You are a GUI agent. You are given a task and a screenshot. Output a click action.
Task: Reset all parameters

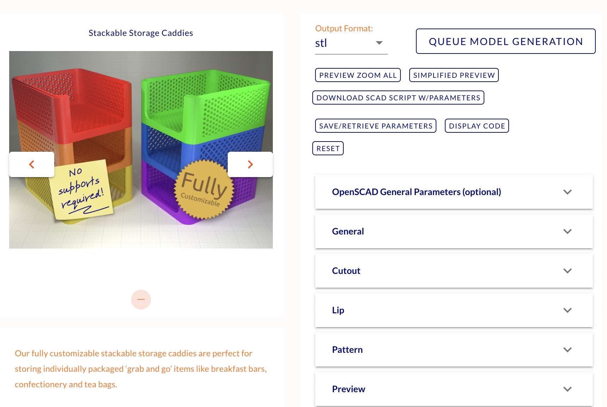(328, 148)
